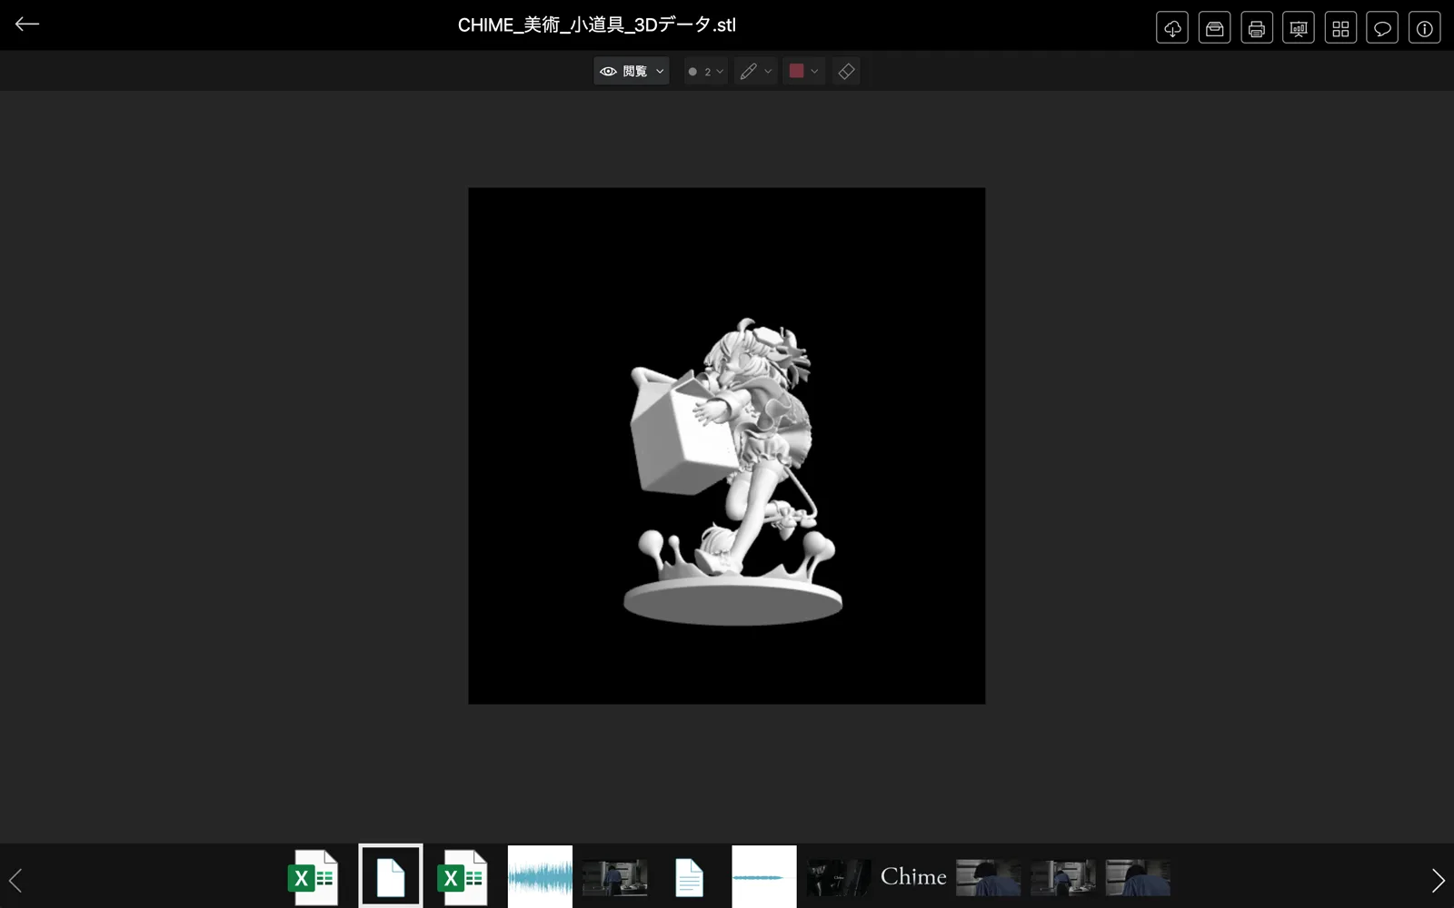Open the thin flat waveform thumbnail
Screen dimensions: 1454x908
tap(764, 876)
